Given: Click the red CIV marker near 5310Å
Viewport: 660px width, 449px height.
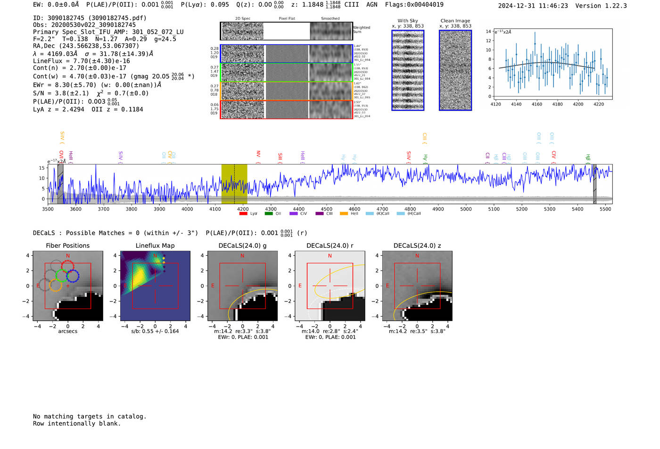Looking at the screenshot, I should 554,157.
